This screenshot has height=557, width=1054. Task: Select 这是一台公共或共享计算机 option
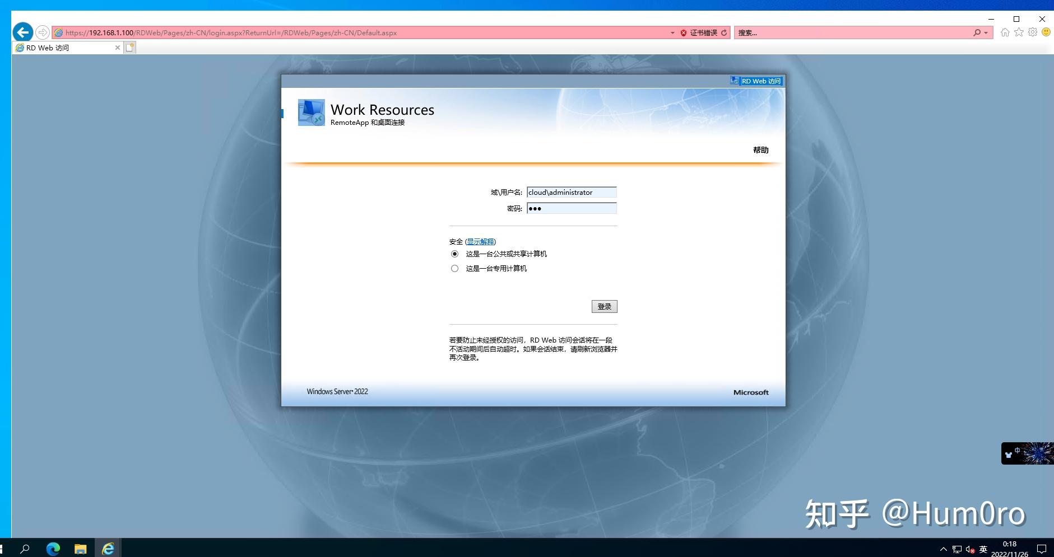pos(454,254)
